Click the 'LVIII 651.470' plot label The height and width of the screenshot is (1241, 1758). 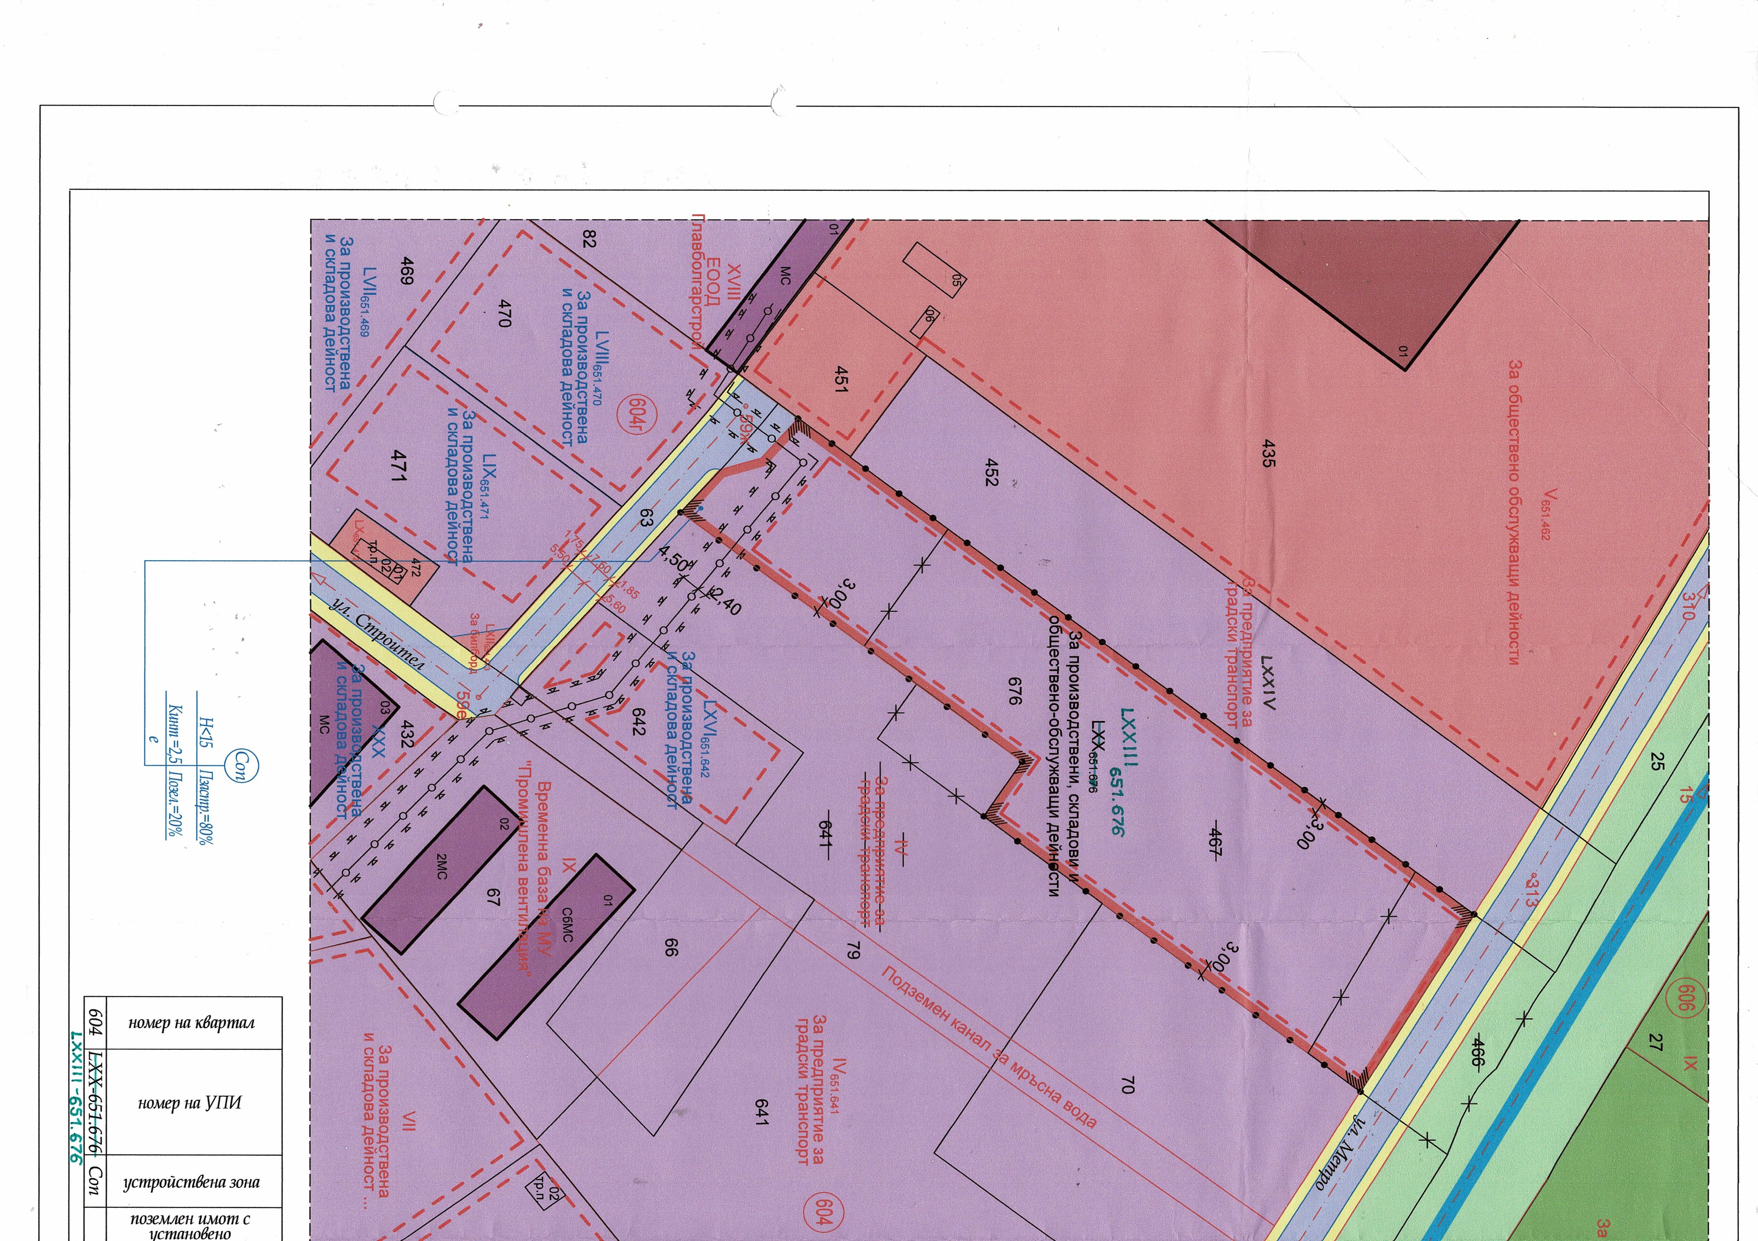[x=602, y=367]
